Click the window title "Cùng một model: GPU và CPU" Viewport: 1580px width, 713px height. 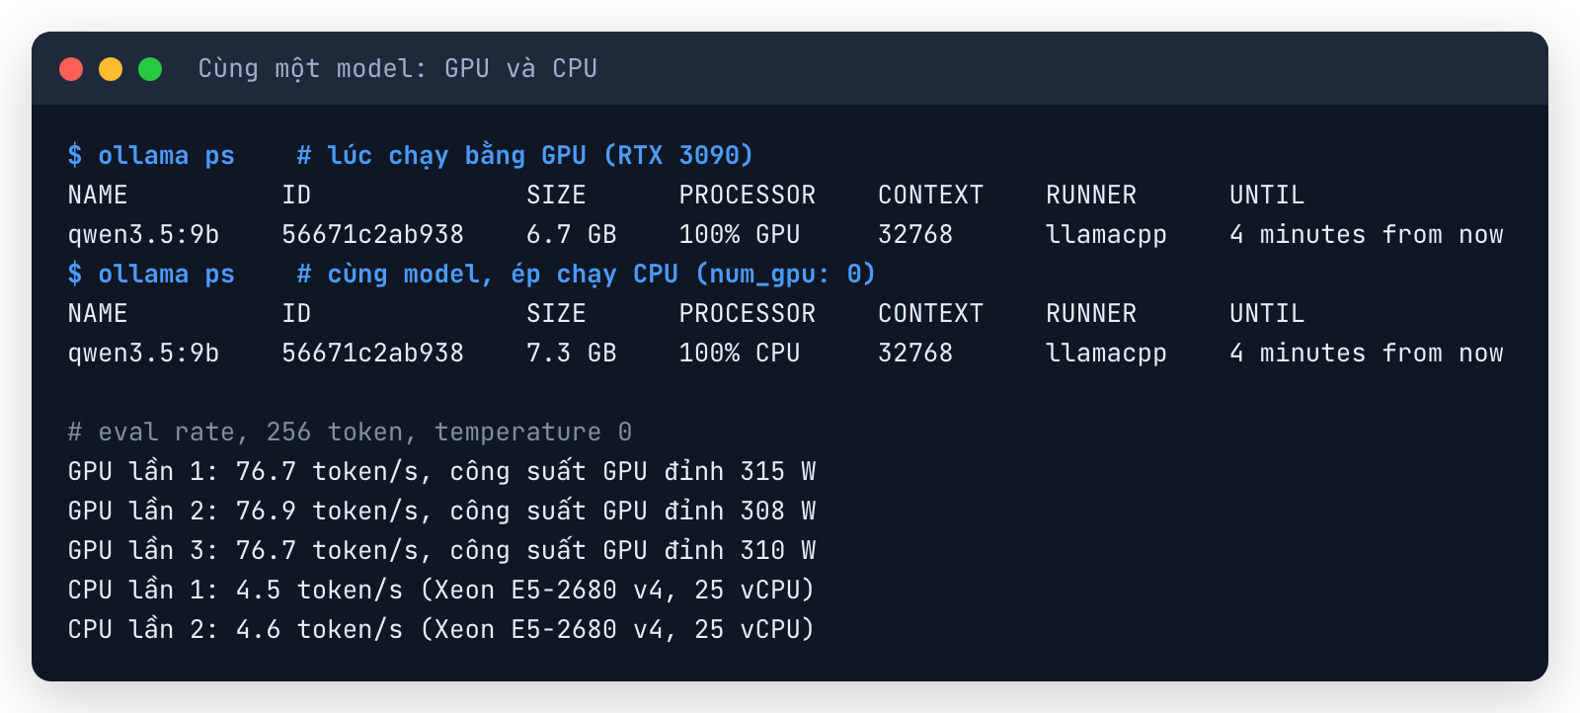tap(398, 68)
